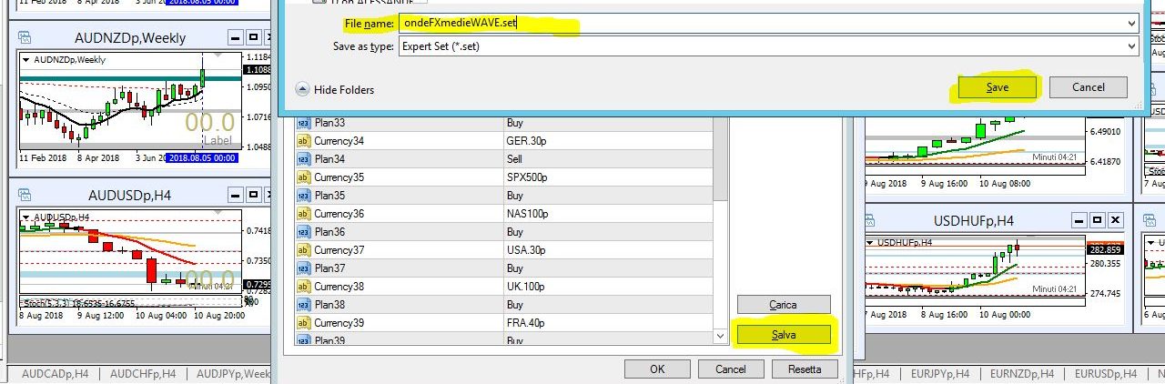The height and width of the screenshot is (384, 1165).
Task: Click the Plan37 integer-type icon
Action: coord(304,268)
